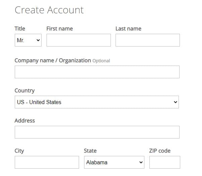Click inside the Company name / Organization box
Viewport: 202px width, 176px height.
pos(97,72)
